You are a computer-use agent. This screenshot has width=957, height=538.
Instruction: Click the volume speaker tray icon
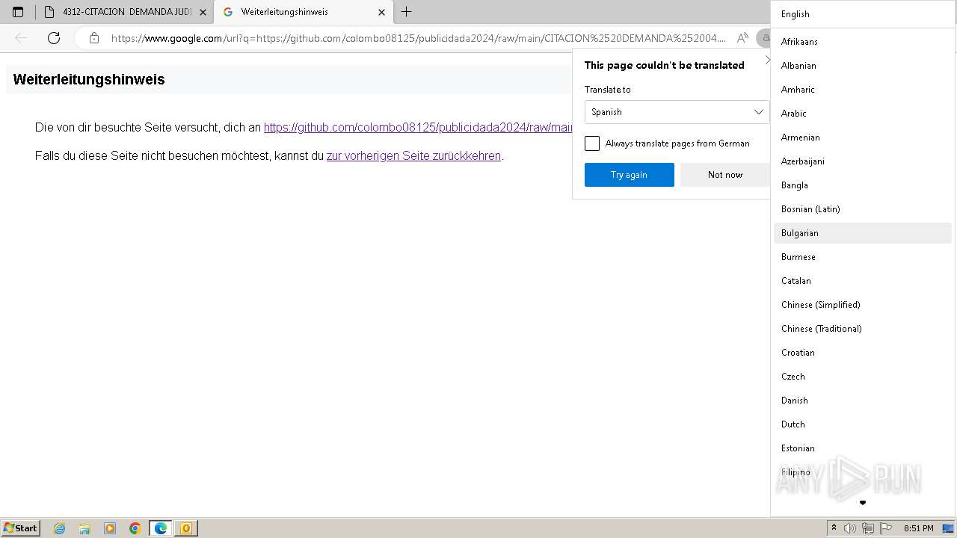[x=850, y=528]
